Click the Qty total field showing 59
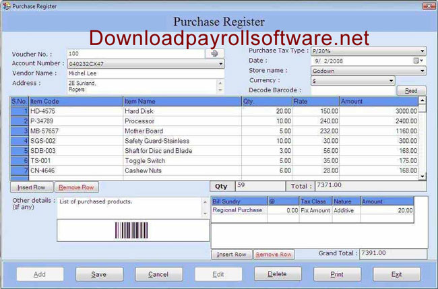Image resolution: width=438 pixels, height=289 pixels. coord(260,186)
